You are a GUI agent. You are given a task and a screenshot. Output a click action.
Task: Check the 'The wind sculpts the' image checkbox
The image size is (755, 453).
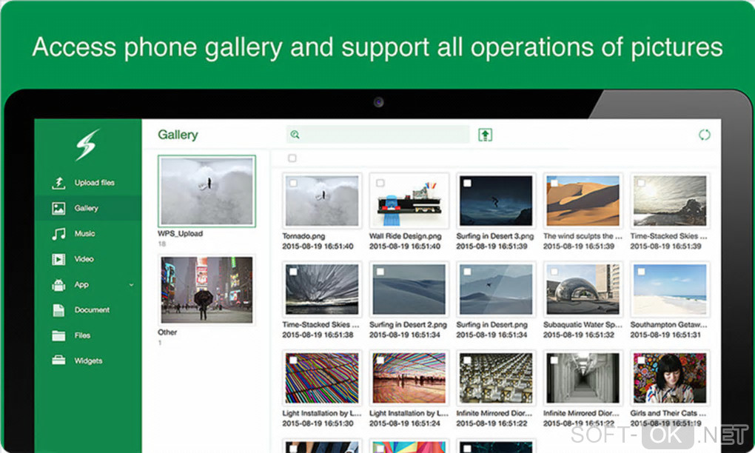click(554, 183)
